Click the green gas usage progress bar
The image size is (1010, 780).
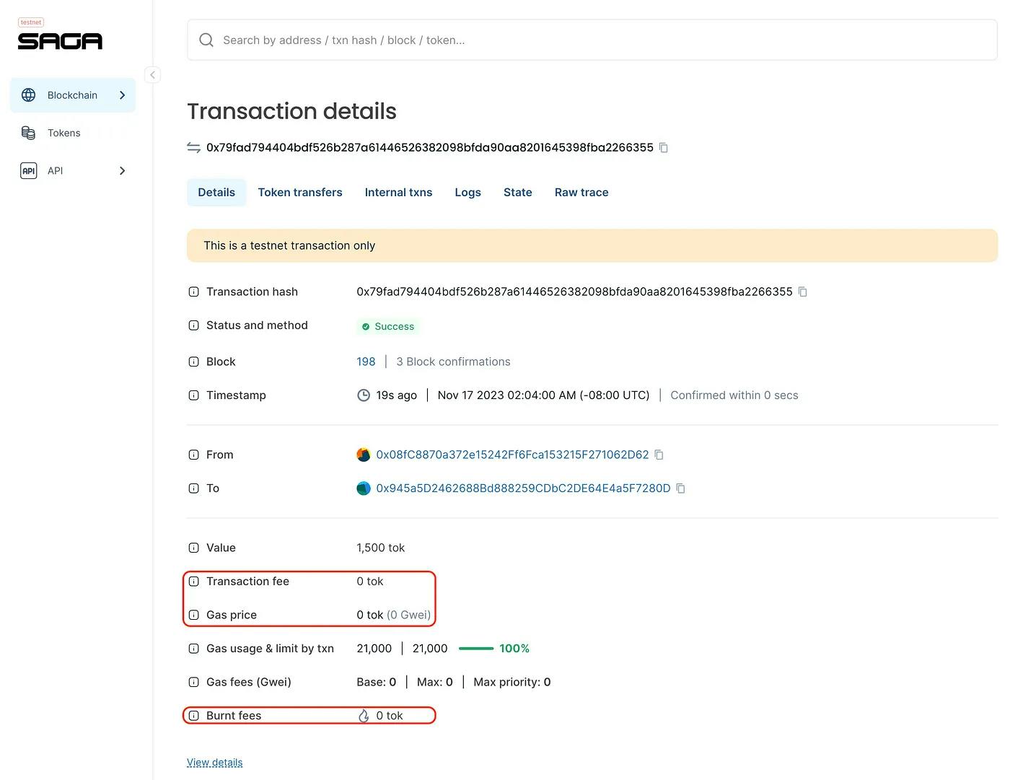[476, 649]
